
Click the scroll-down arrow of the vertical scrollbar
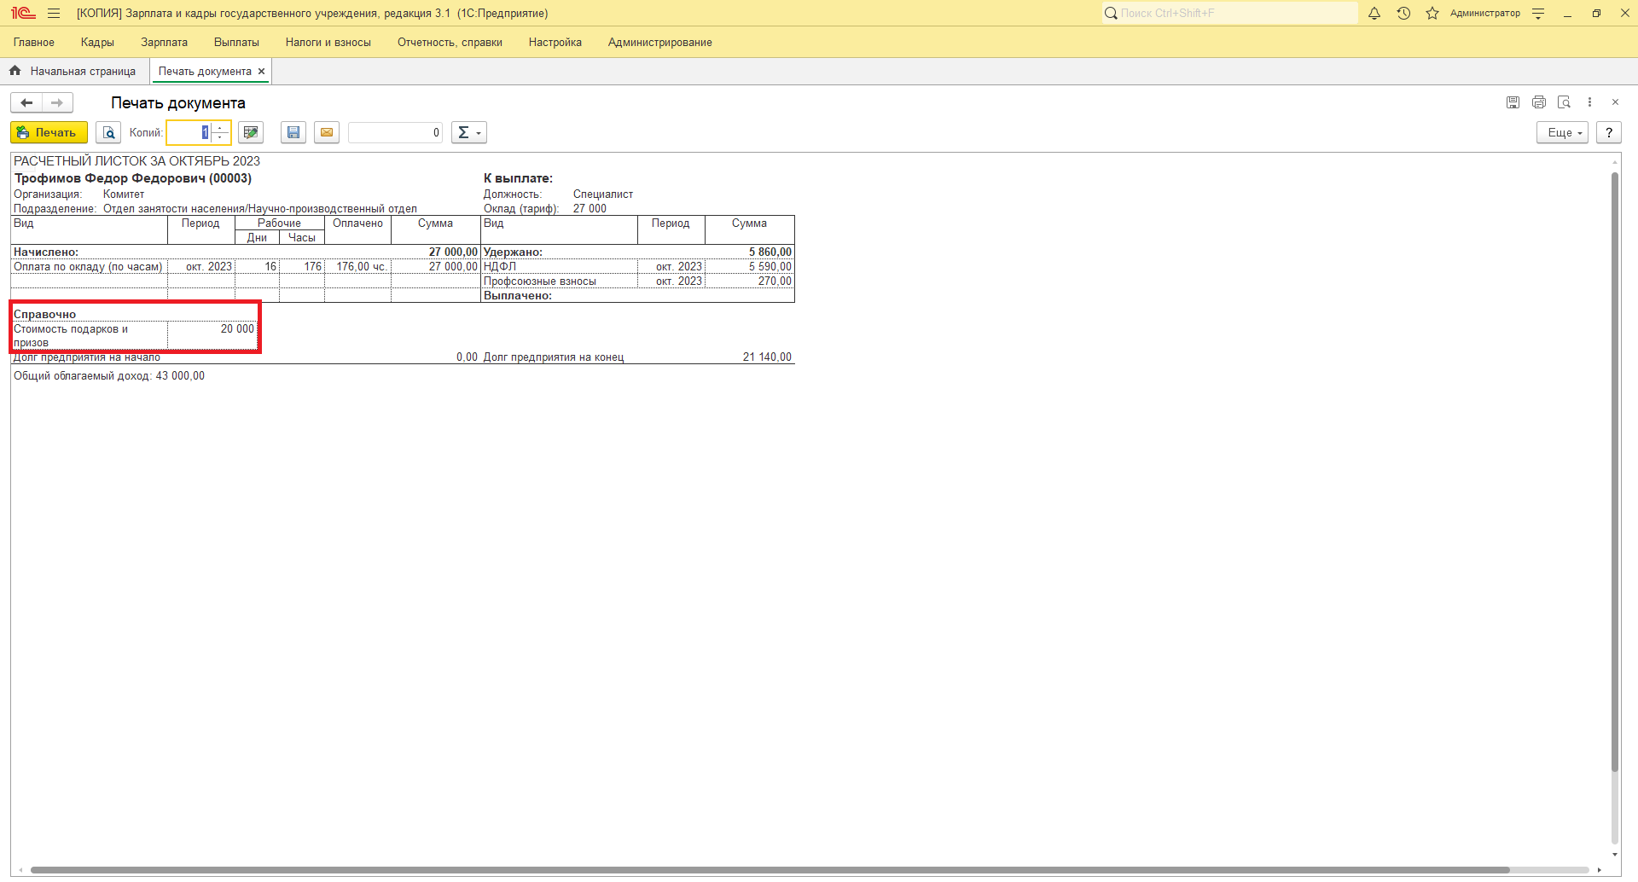(x=1614, y=854)
